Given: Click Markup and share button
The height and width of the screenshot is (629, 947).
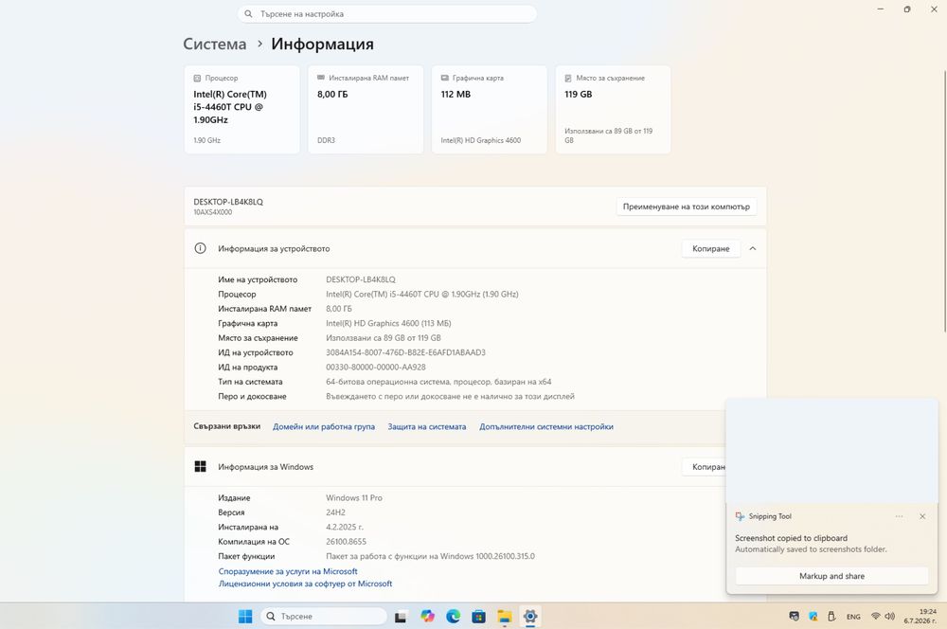Looking at the screenshot, I should (831, 576).
